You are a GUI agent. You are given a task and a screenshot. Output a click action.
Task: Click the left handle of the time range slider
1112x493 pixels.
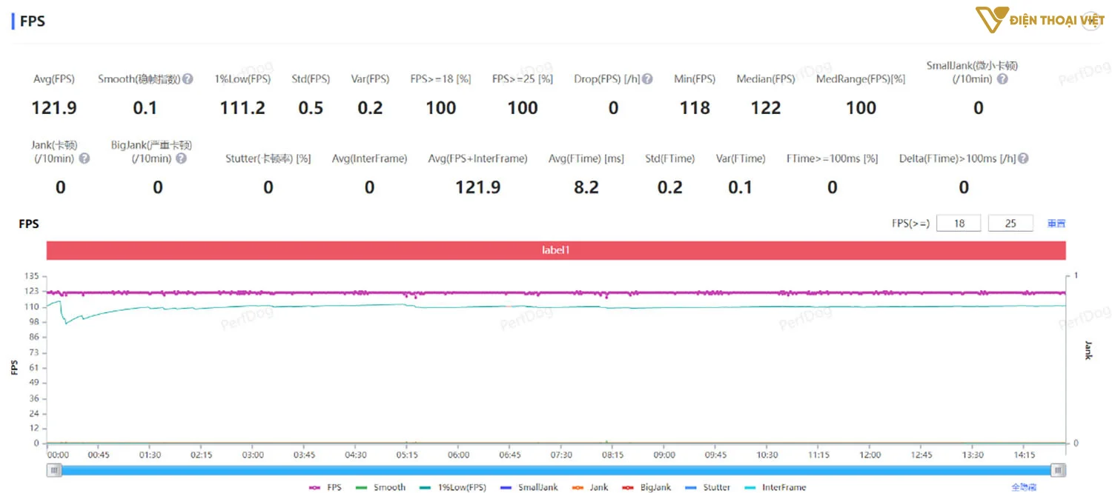tap(53, 470)
